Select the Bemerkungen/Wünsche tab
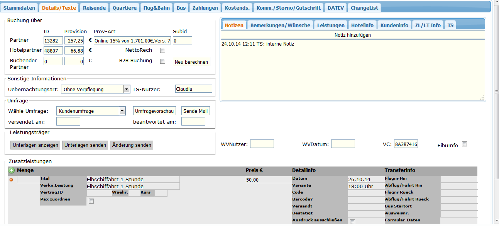The width and height of the screenshot is (499, 226). click(280, 25)
